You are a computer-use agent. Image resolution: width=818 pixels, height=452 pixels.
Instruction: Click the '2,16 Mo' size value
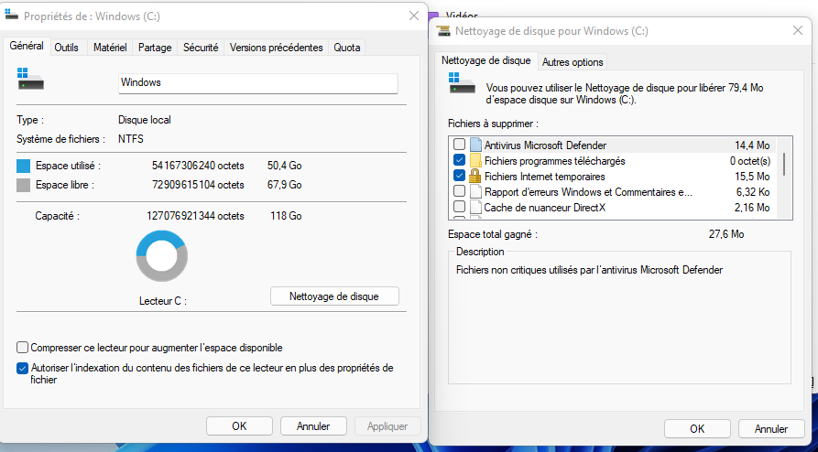point(752,208)
